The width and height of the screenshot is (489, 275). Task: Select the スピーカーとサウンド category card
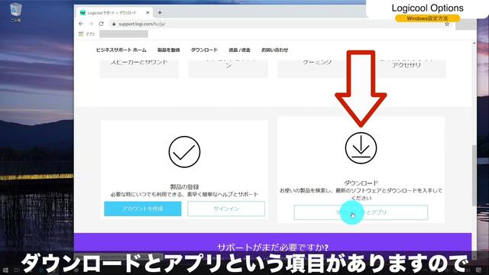pyautogui.click(x=139, y=68)
